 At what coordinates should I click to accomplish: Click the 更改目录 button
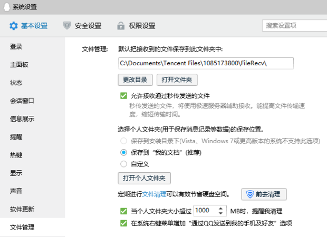click(135, 80)
